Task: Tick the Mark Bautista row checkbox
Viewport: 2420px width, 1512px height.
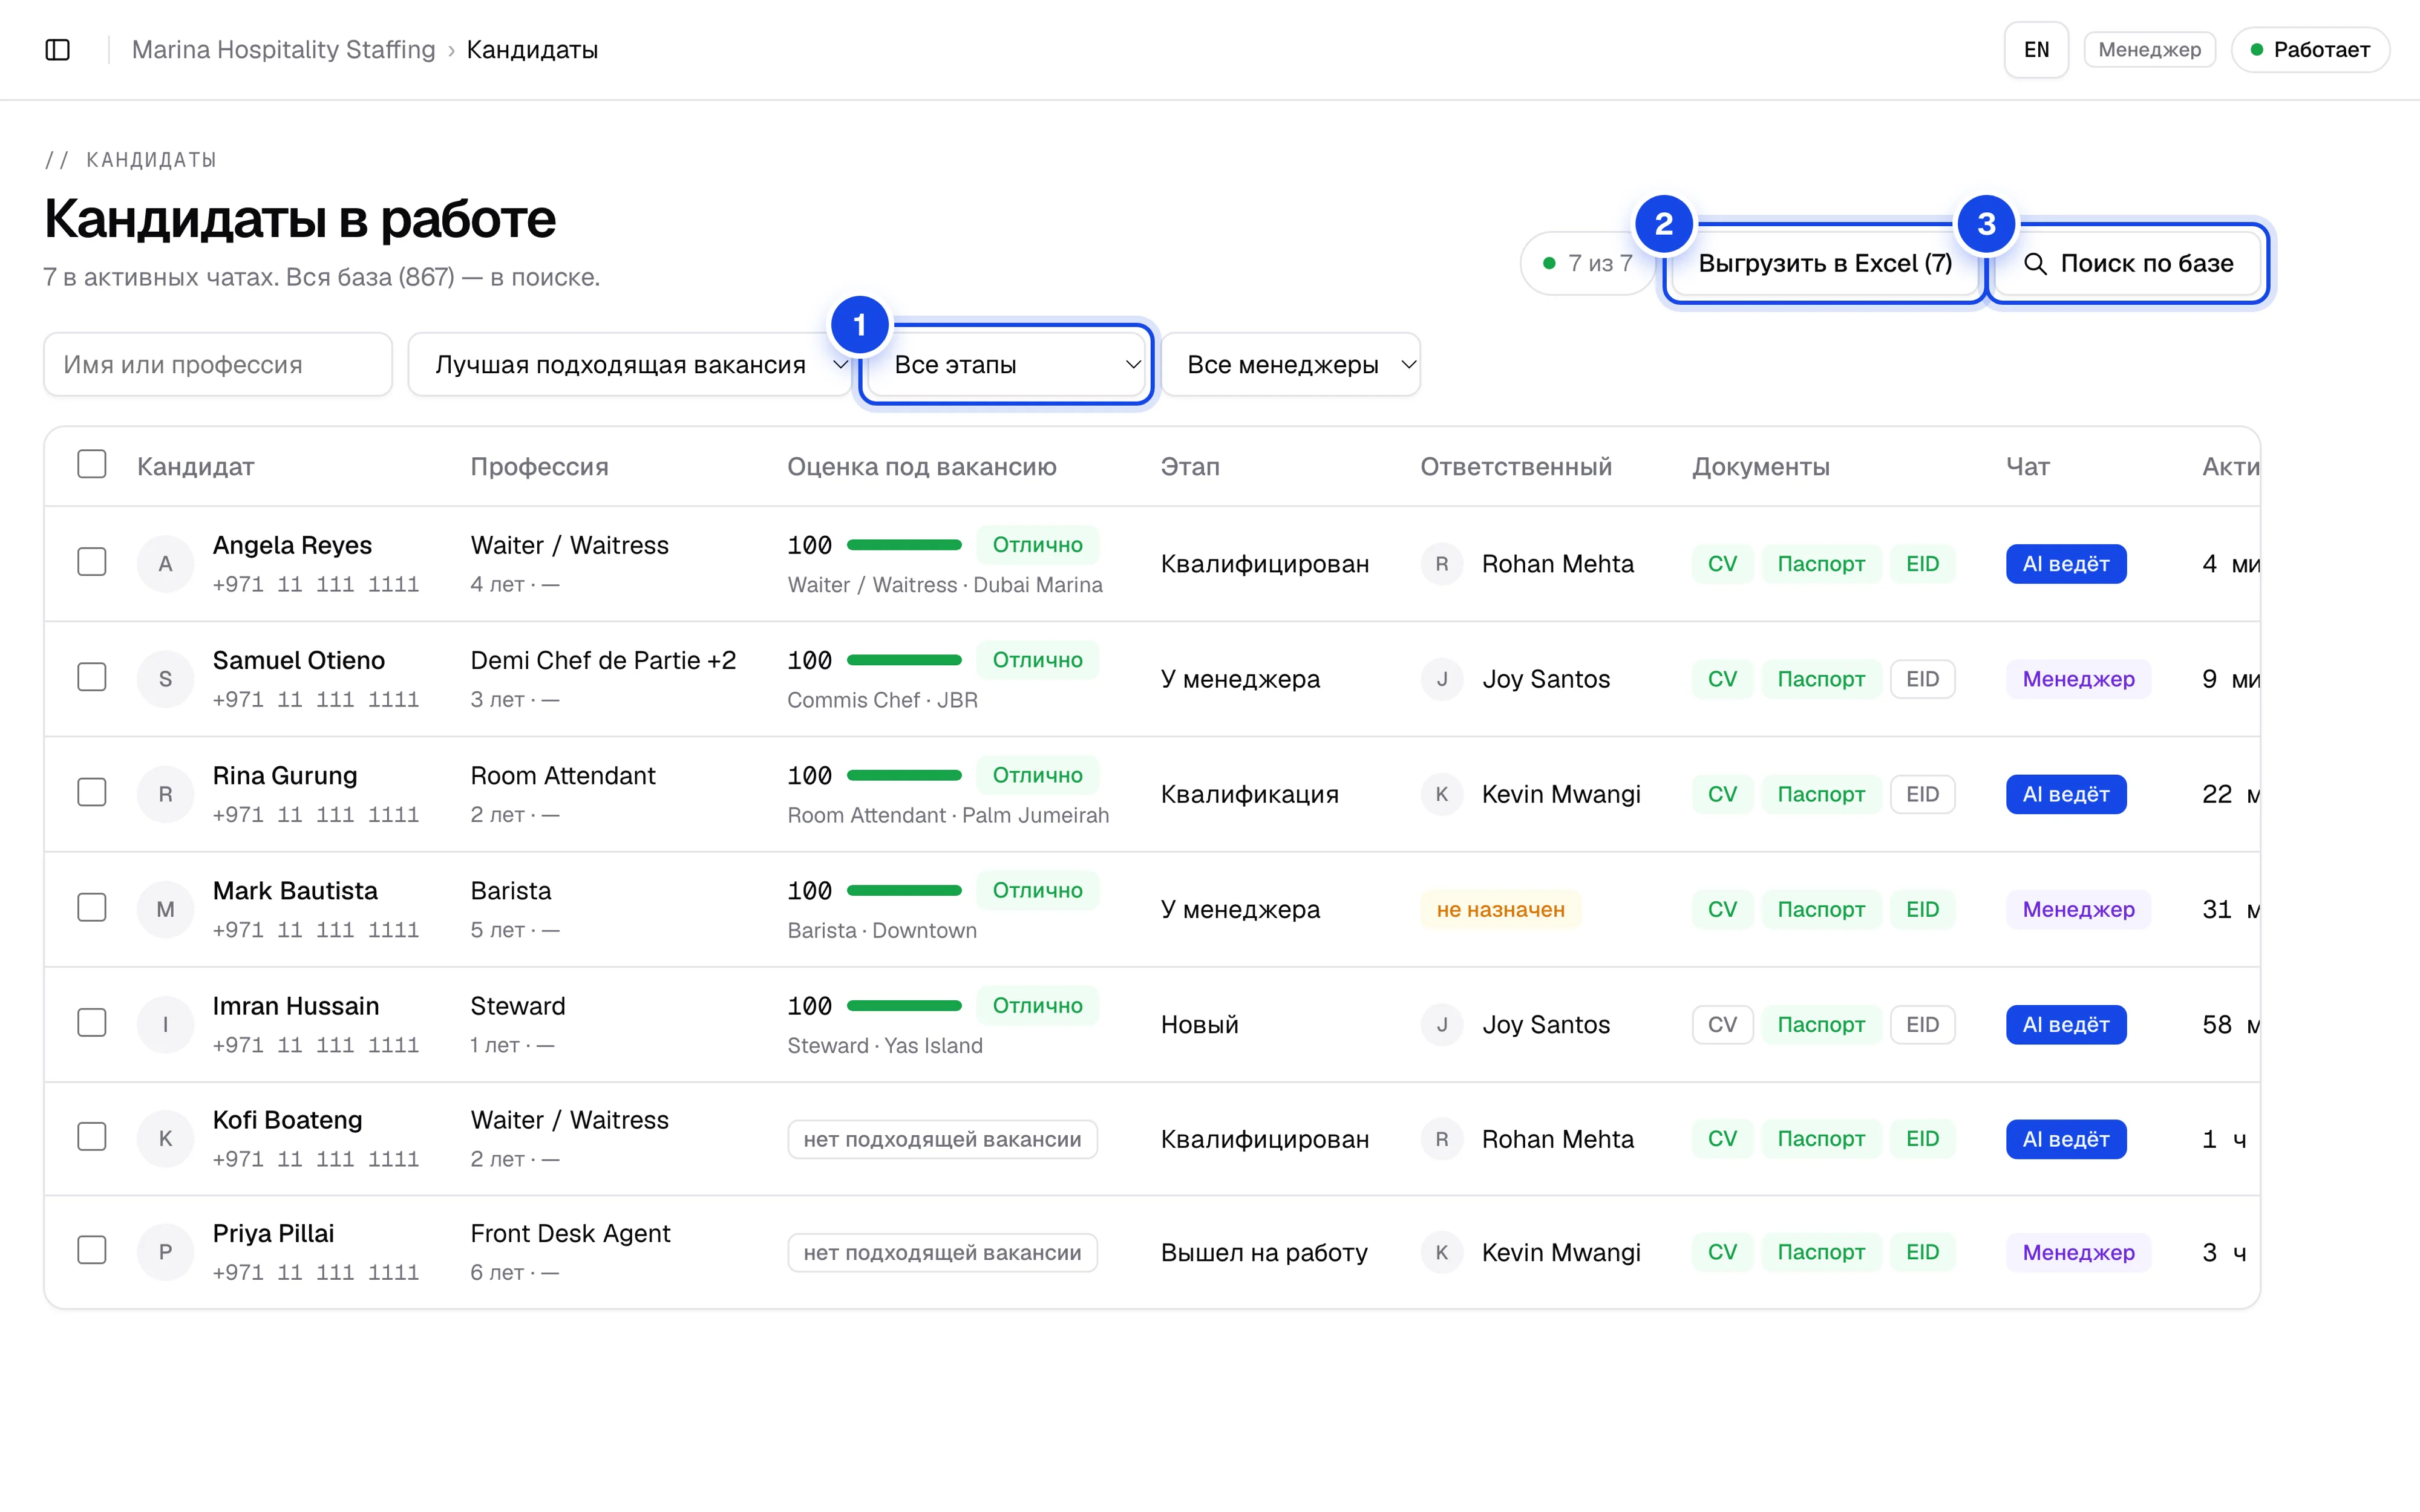Action: point(92,907)
